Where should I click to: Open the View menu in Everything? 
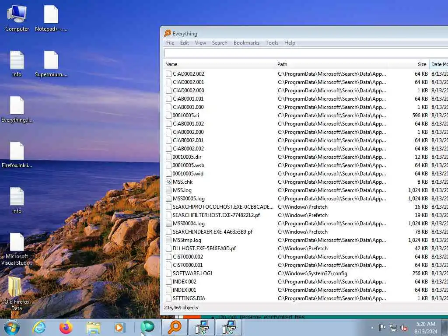coord(200,43)
